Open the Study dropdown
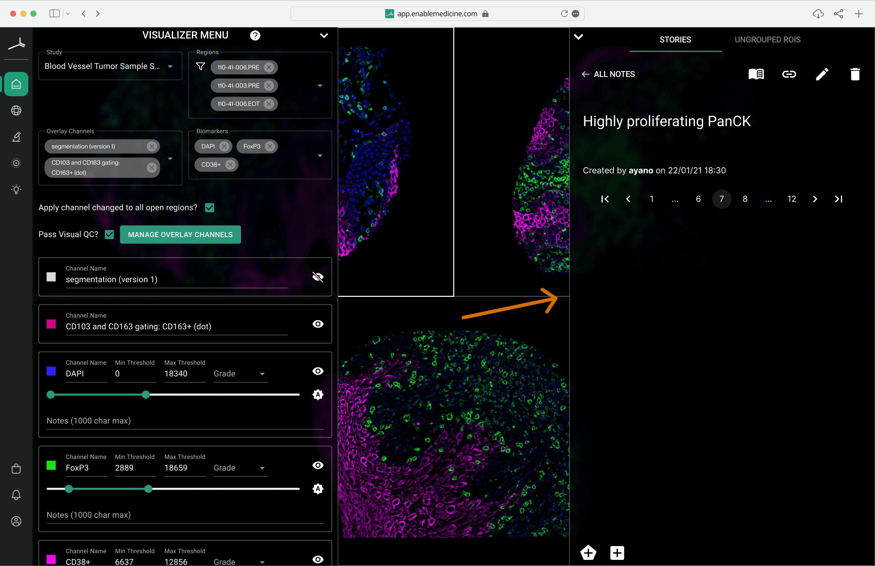The width and height of the screenshot is (875, 566). point(110,66)
